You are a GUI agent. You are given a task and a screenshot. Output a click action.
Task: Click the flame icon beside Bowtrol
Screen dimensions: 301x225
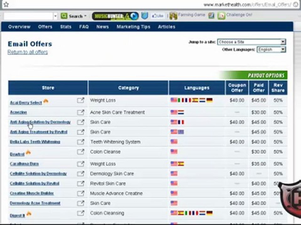(x=28, y=152)
